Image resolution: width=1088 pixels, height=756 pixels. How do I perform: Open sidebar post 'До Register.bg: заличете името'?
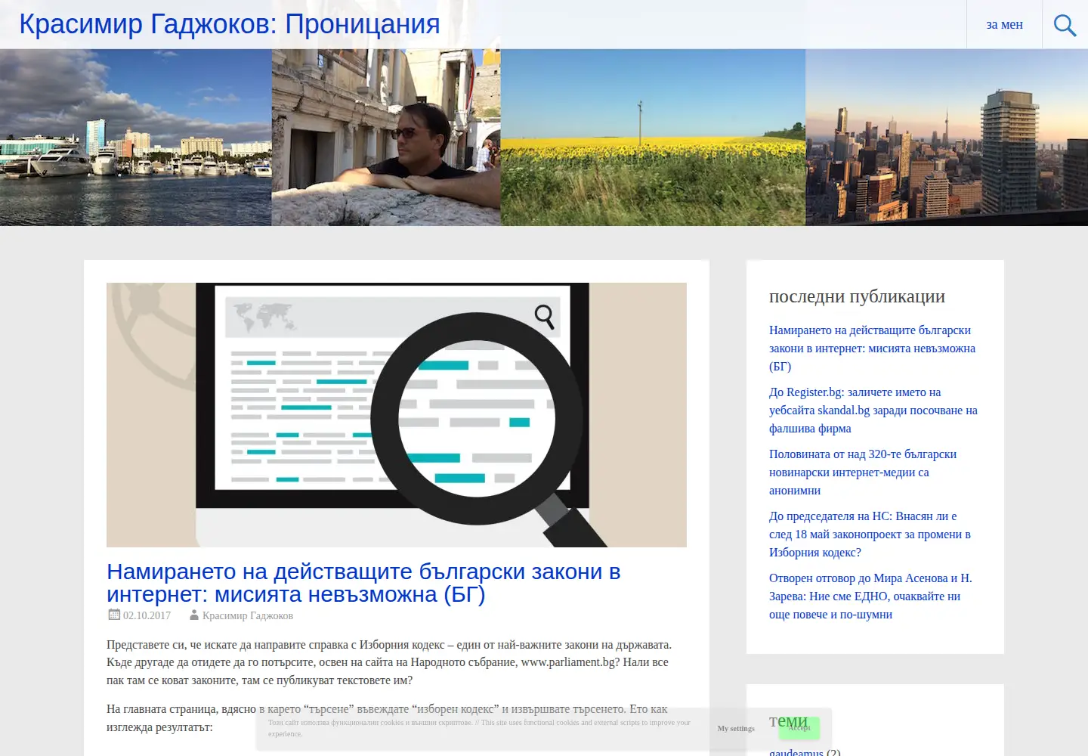pyautogui.click(x=873, y=411)
